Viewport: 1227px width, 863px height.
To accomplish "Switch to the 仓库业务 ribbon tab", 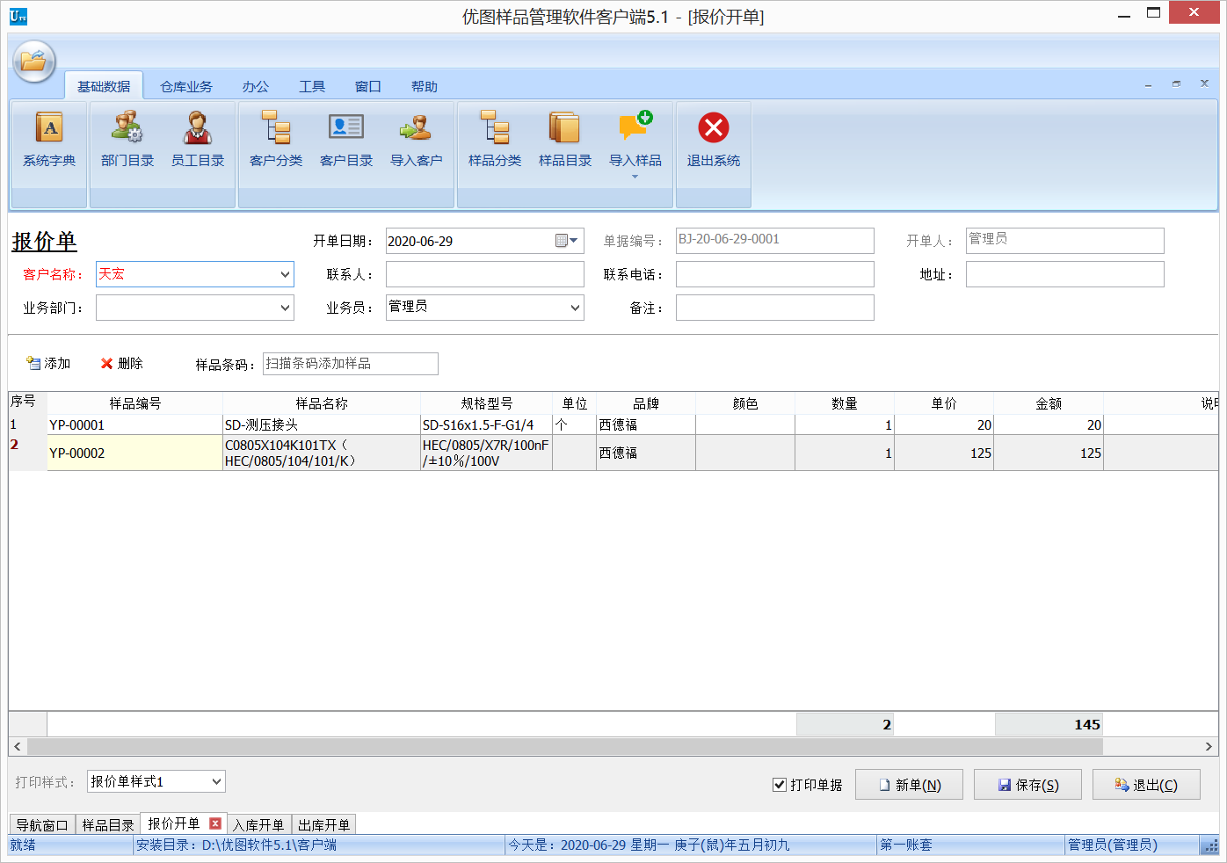I will 185,86.
